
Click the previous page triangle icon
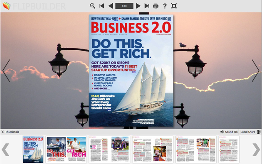111,6
